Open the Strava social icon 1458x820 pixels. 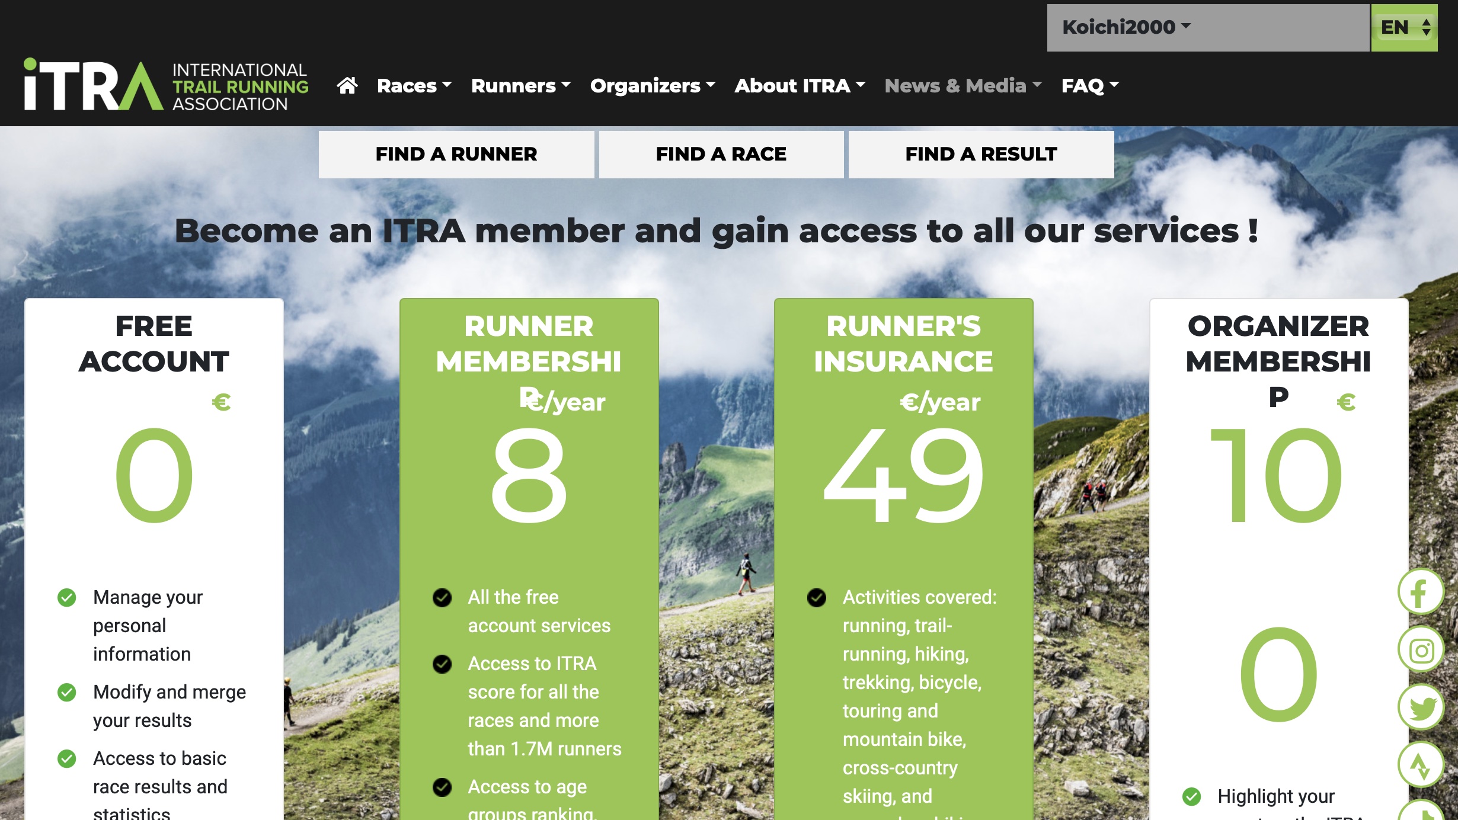tap(1420, 765)
